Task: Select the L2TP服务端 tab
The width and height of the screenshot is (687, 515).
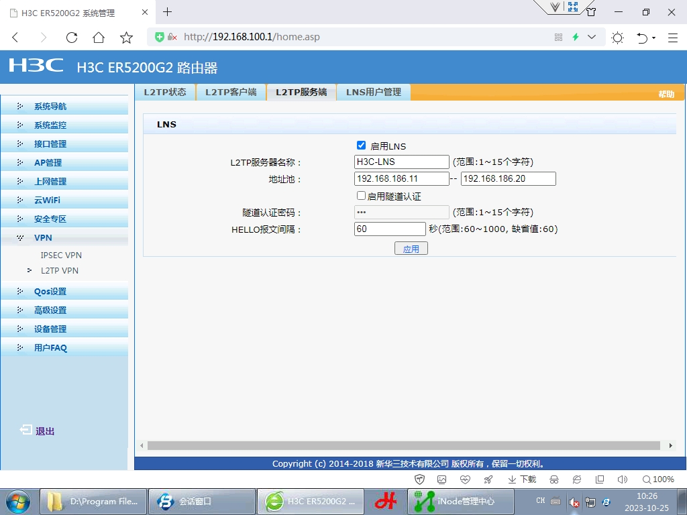Action: (301, 92)
